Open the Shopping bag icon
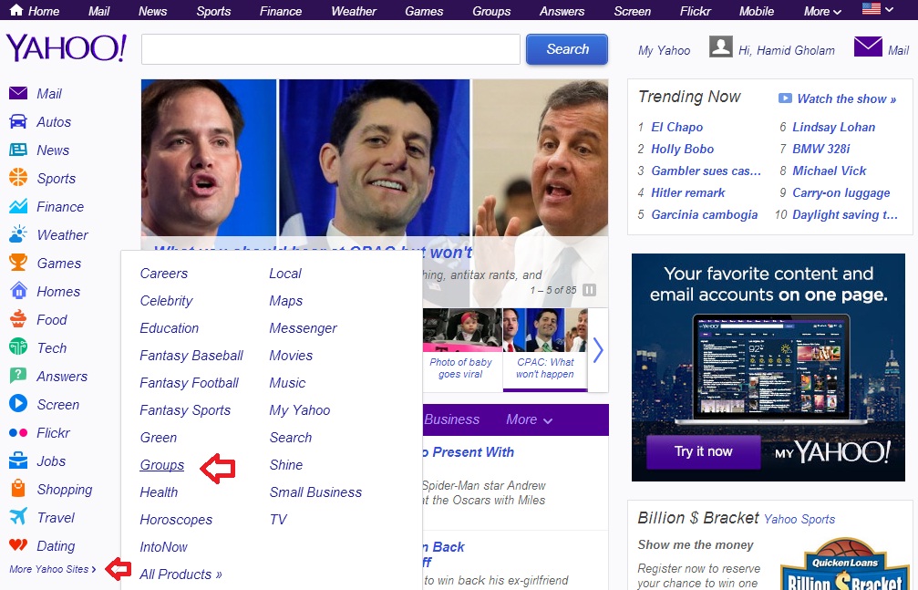 pyautogui.click(x=18, y=488)
